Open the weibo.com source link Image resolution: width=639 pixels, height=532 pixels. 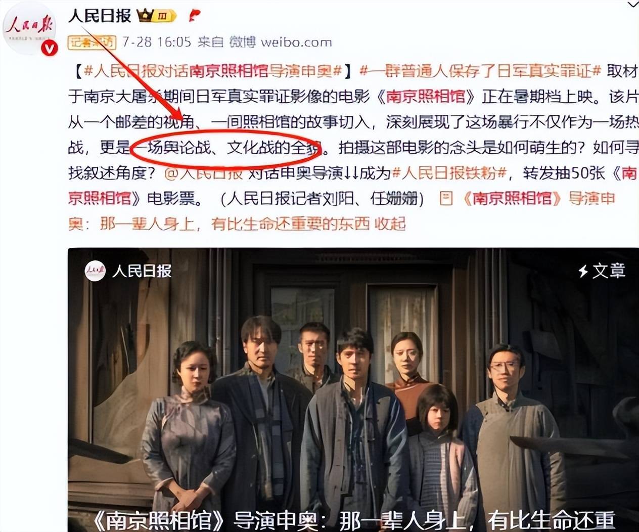click(x=296, y=42)
